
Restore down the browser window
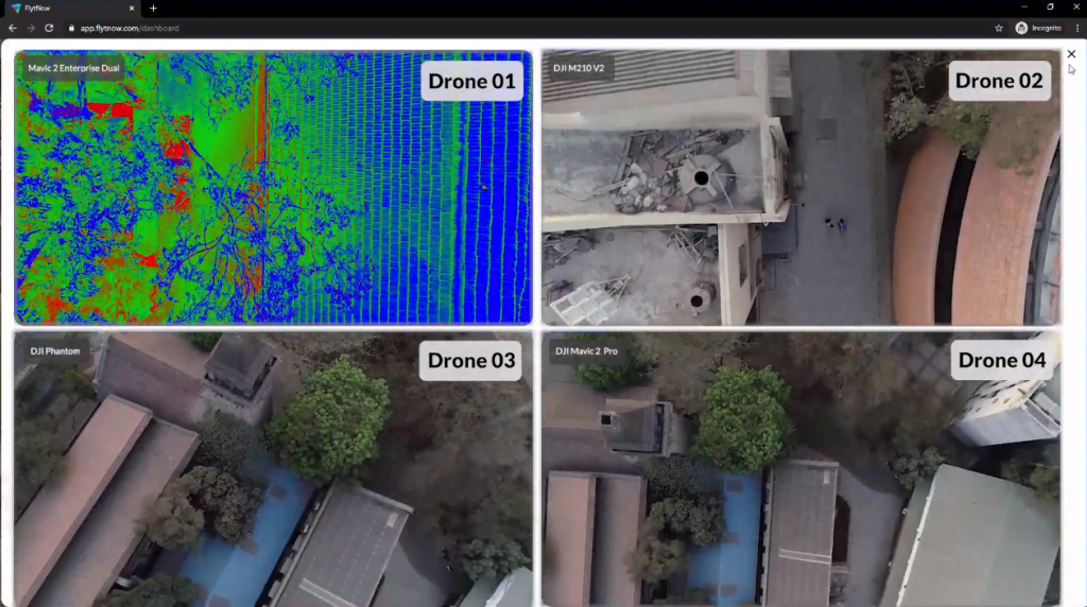[x=1050, y=7]
